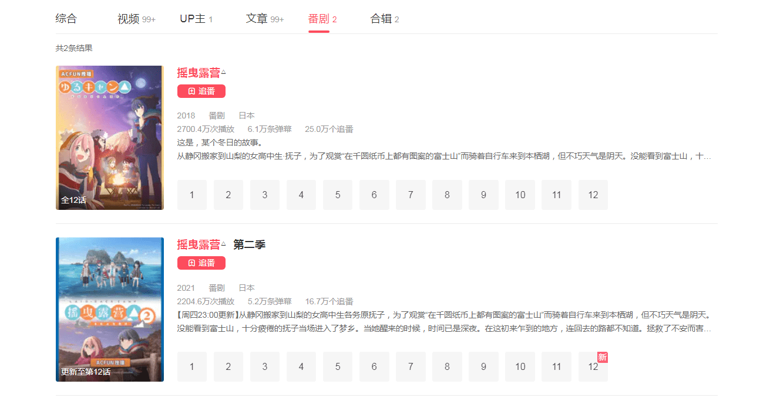Open the 文章 99+ tab

click(x=265, y=19)
